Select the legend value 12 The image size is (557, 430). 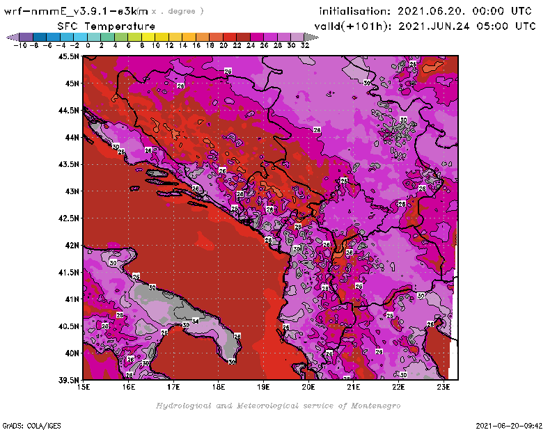(x=169, y=45)
